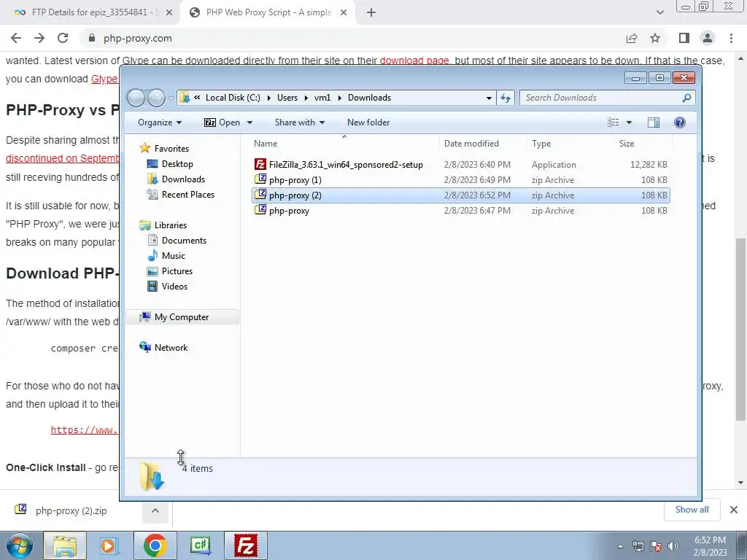This screenshot has height=560, width=747.
Task: Click Show all downloads
Action: (692, 510)
